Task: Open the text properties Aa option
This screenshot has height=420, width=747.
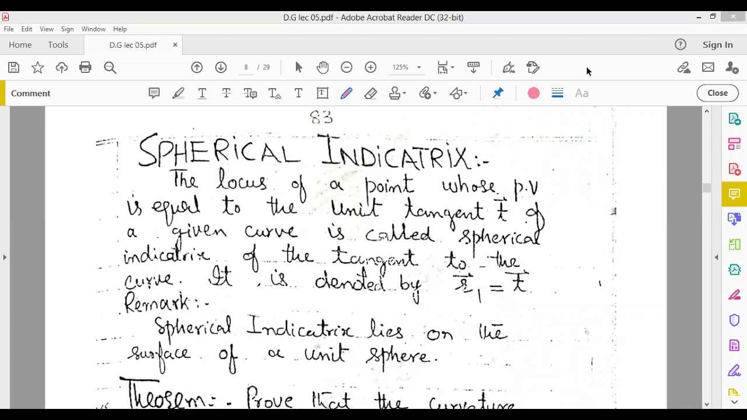Action: pyautogui.click(x=582, y=93)
